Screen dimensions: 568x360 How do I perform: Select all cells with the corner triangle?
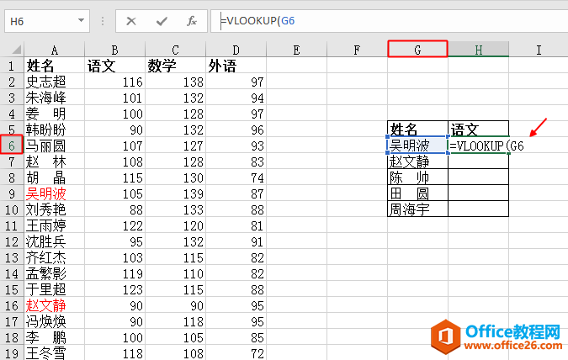coord(15,50)
